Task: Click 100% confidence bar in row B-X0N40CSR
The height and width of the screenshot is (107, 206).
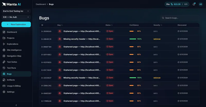Action: [133, 39]
